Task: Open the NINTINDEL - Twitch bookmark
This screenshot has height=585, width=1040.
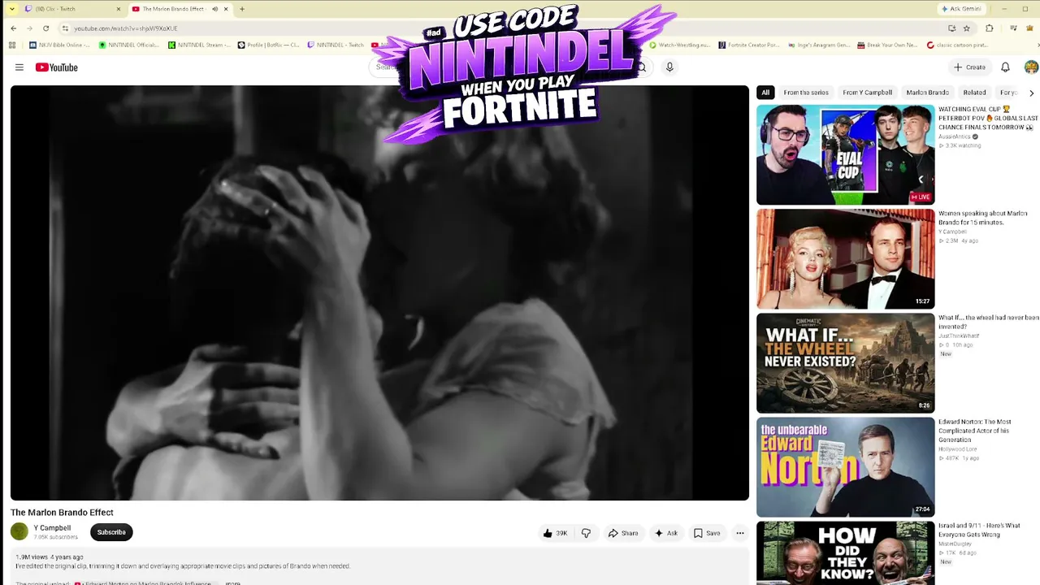Action: click(x=336, y=45)
